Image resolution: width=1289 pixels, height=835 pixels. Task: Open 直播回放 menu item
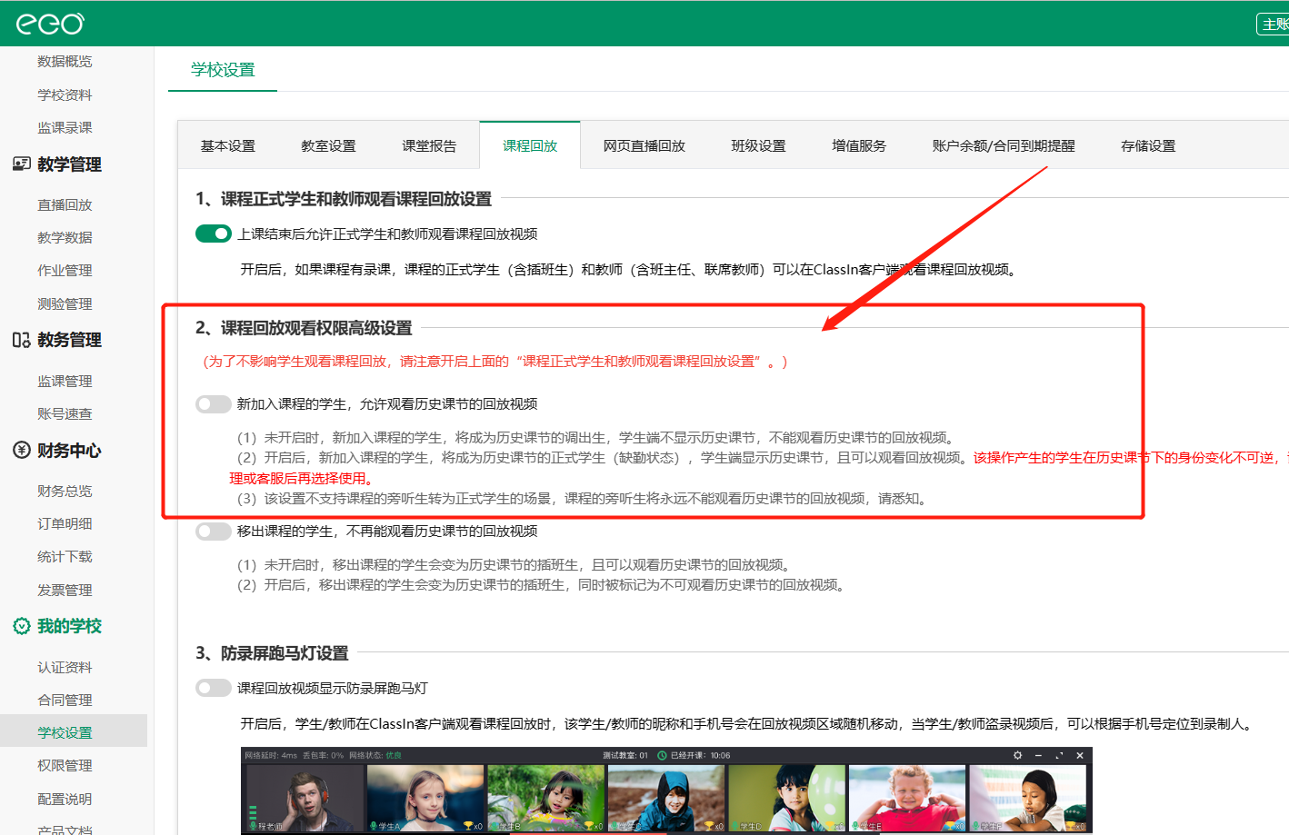[65, 204]
